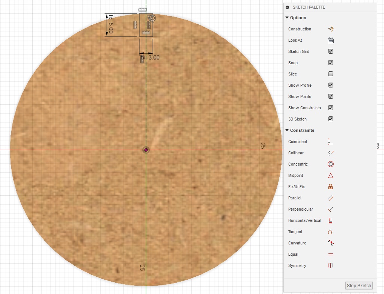Click the Fix/UnFix lock icon
The width and height of the screenshot is (384, 294).
pos(331,187)
